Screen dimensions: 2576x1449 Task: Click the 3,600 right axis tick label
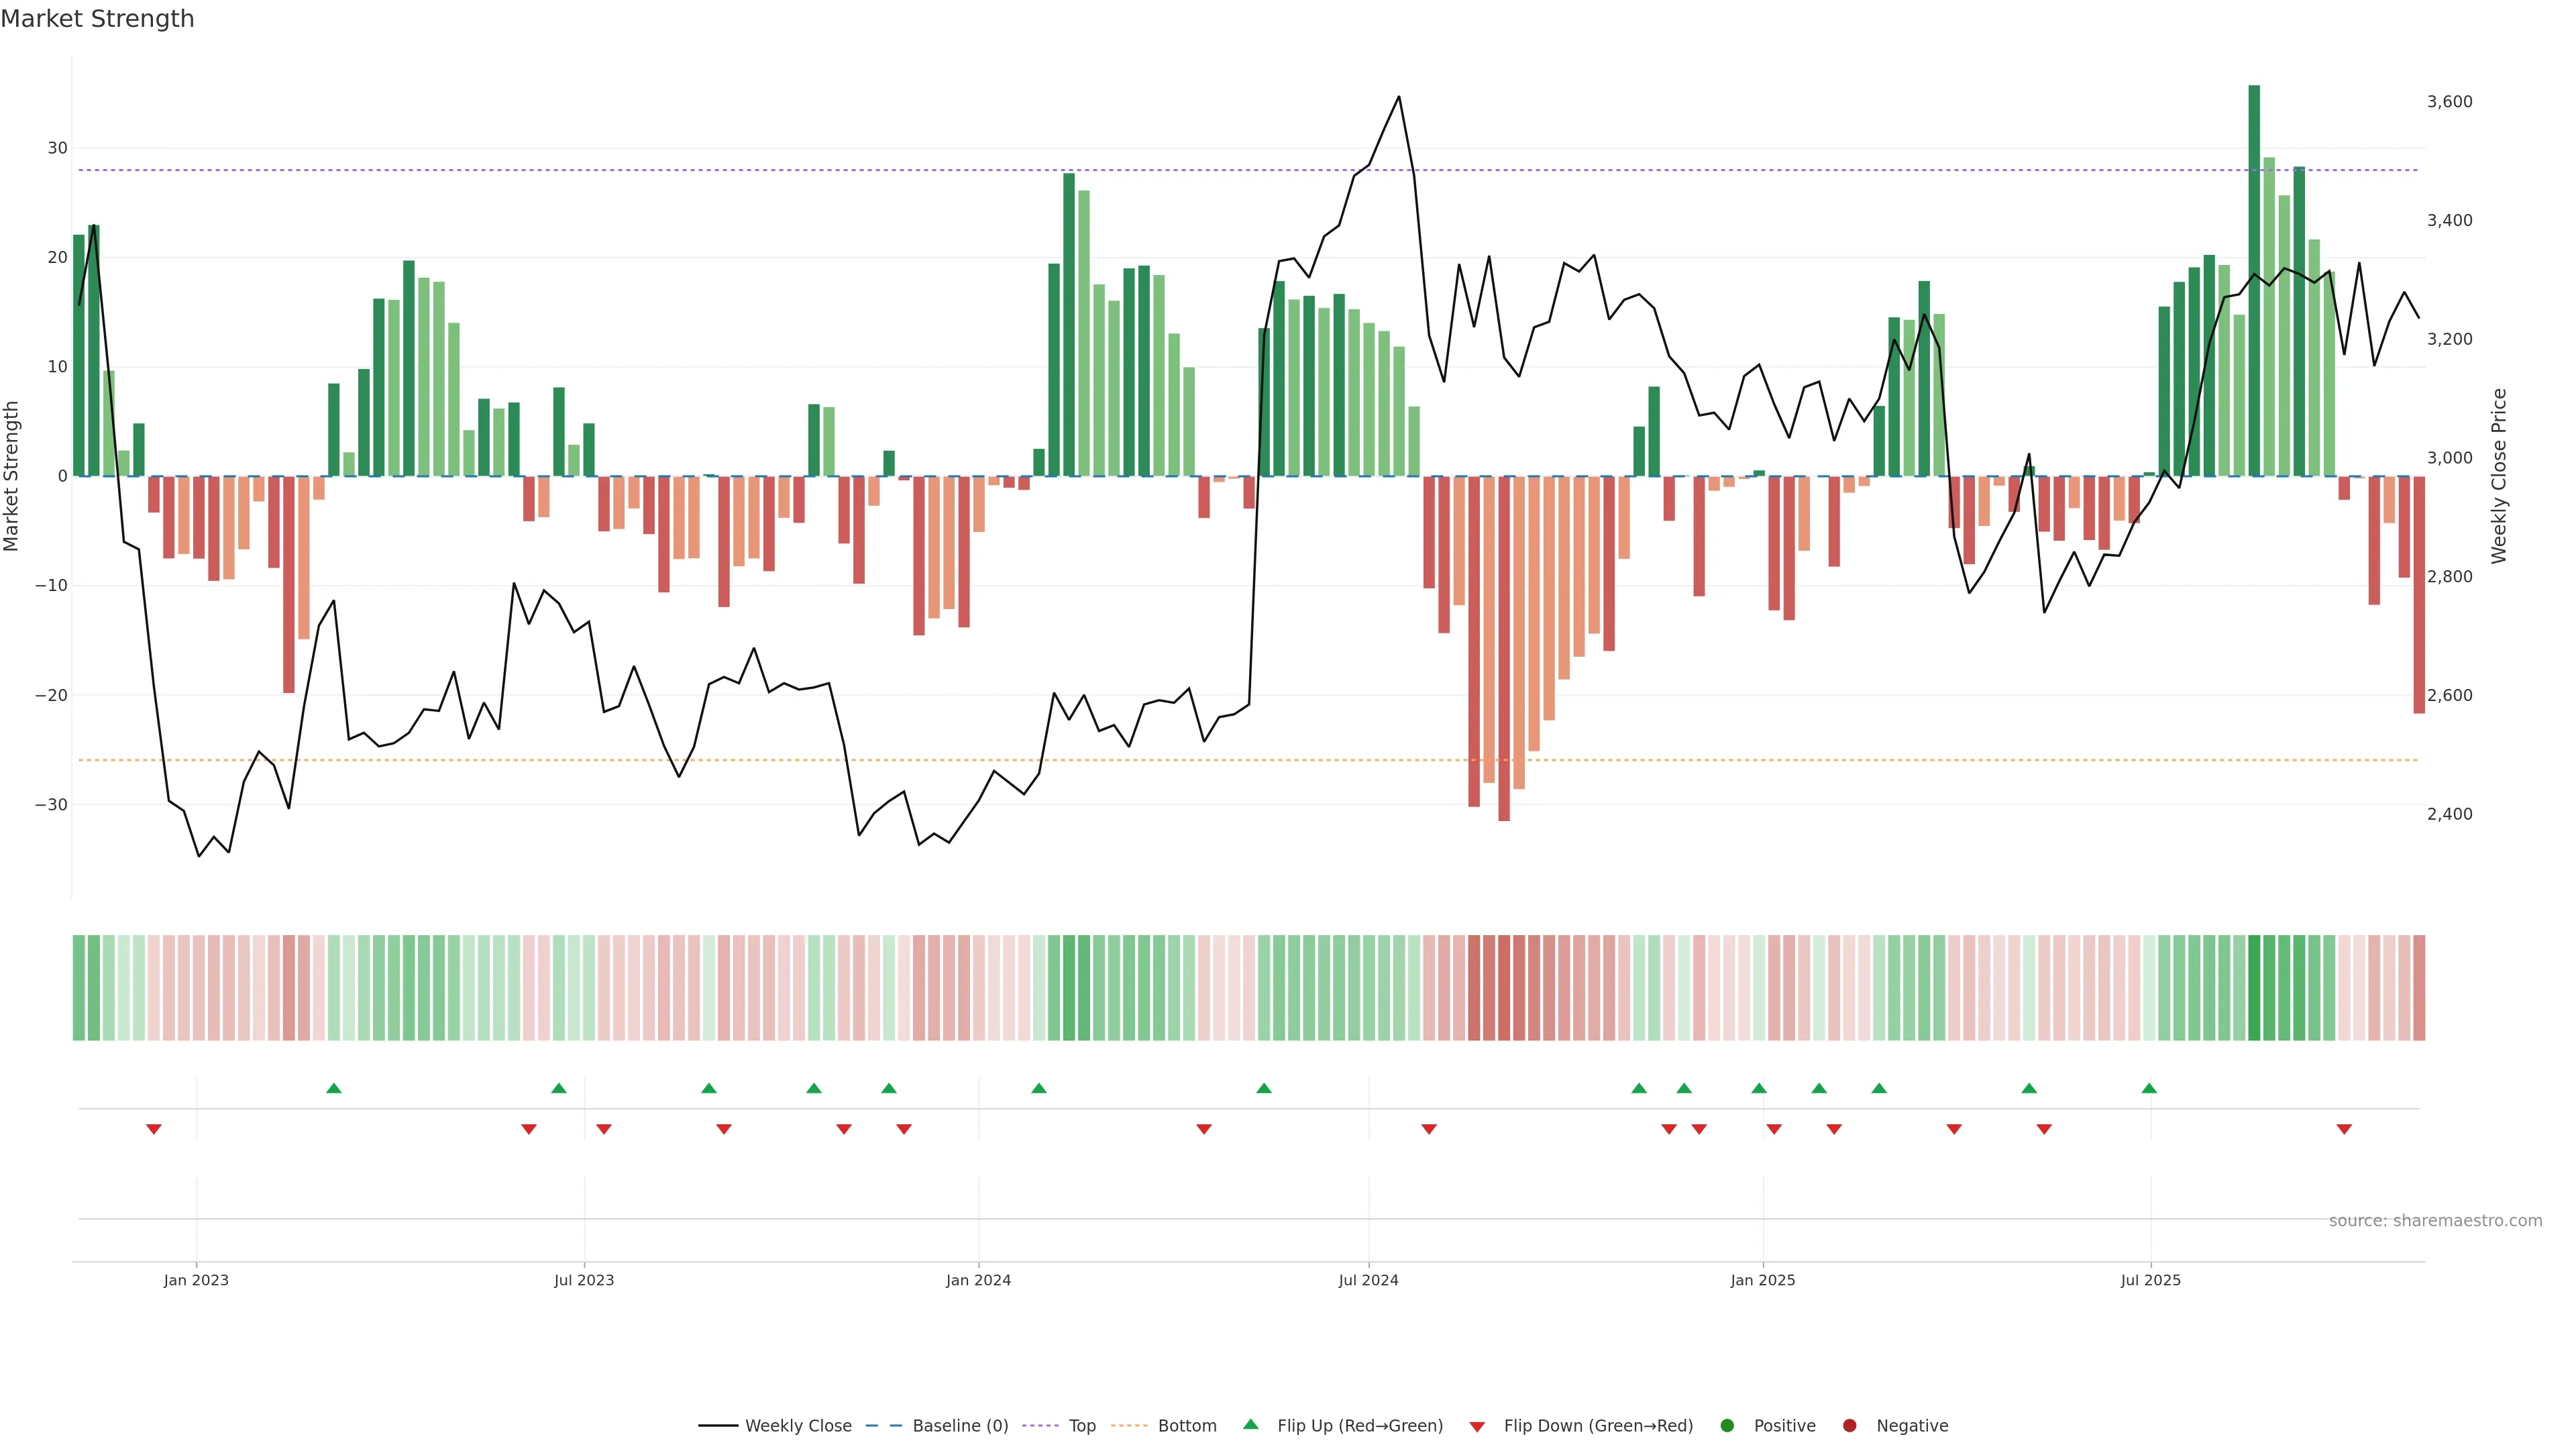tap(2449, 102)
